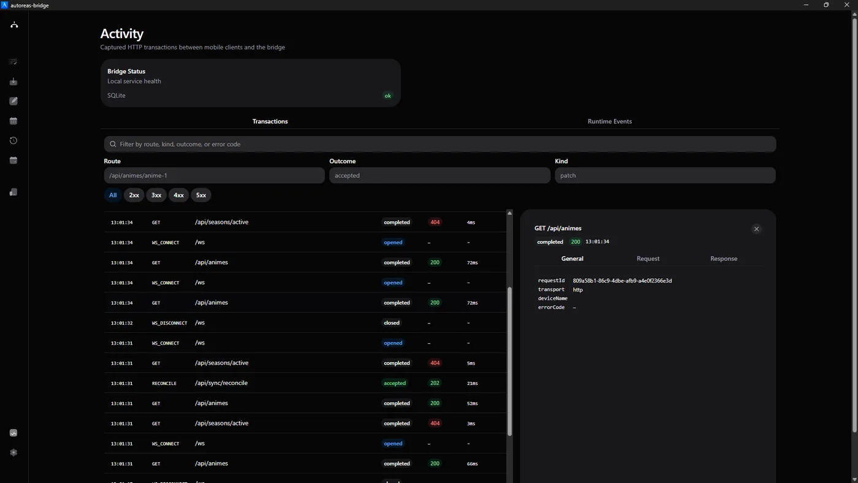Click the main page vertical scrollbar
Viewport: 858px width, 483px height.
pos(854,224)
